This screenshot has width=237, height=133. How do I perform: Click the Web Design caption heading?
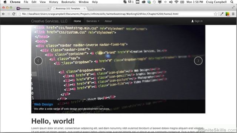pos(43,104)
